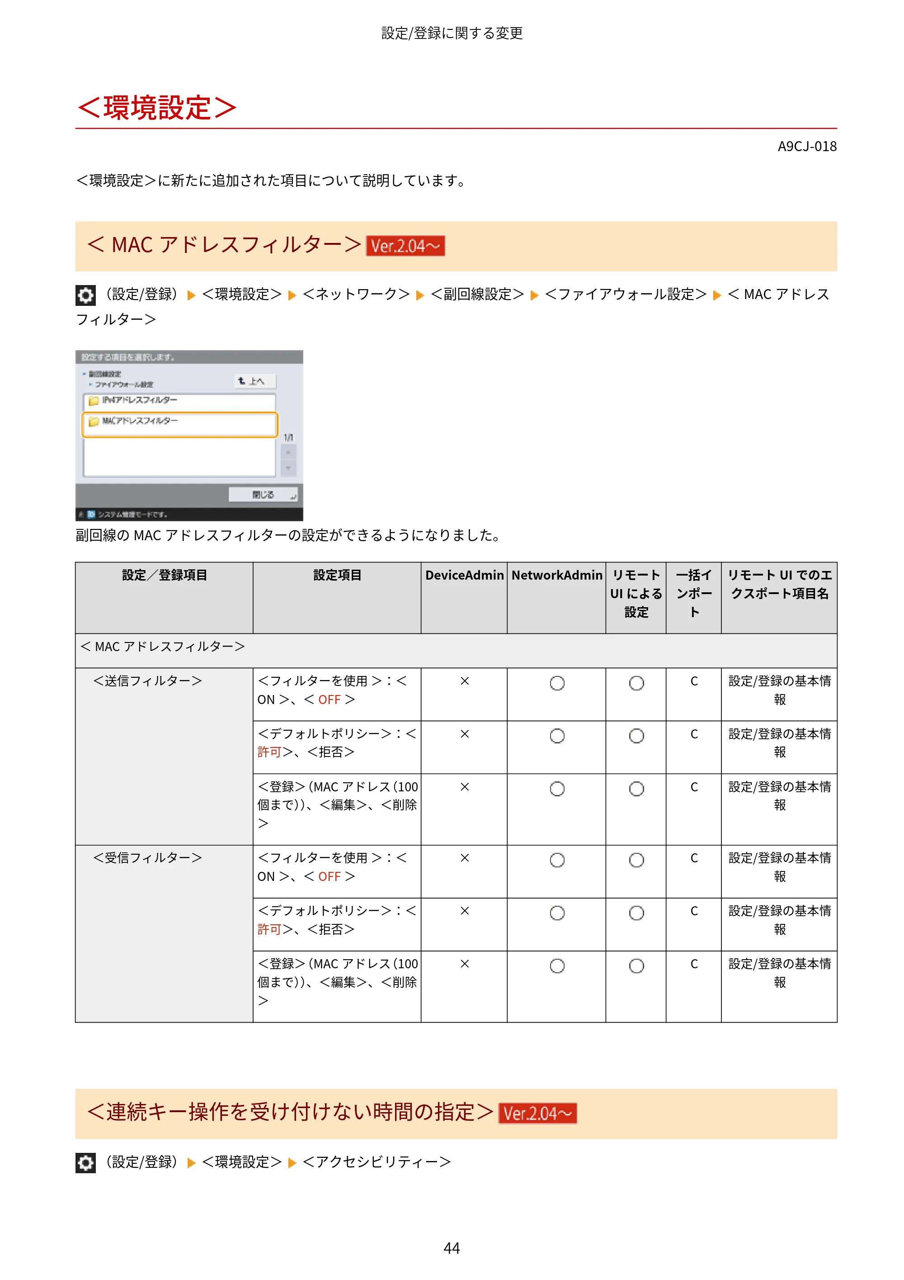Screen dimensions: 904x1280
Task: Click the ＜連続キー操作を受け付けない時間の指定＞ section heading
Action: pyautogui.click(x=290, y=1112)
